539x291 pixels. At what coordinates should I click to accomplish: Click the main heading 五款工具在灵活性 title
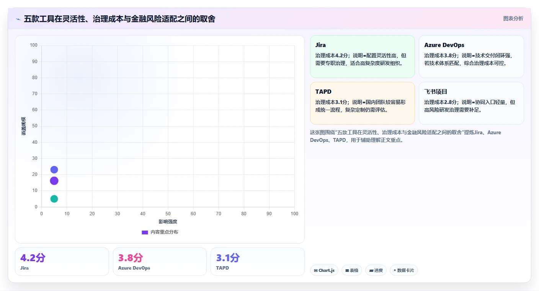point(119,19)
